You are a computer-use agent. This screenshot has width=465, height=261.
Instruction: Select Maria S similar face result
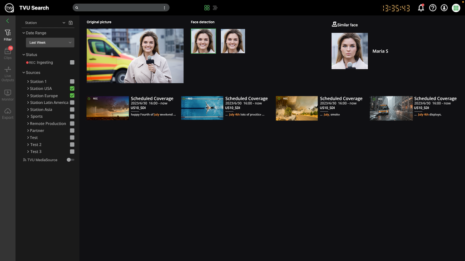350,51
